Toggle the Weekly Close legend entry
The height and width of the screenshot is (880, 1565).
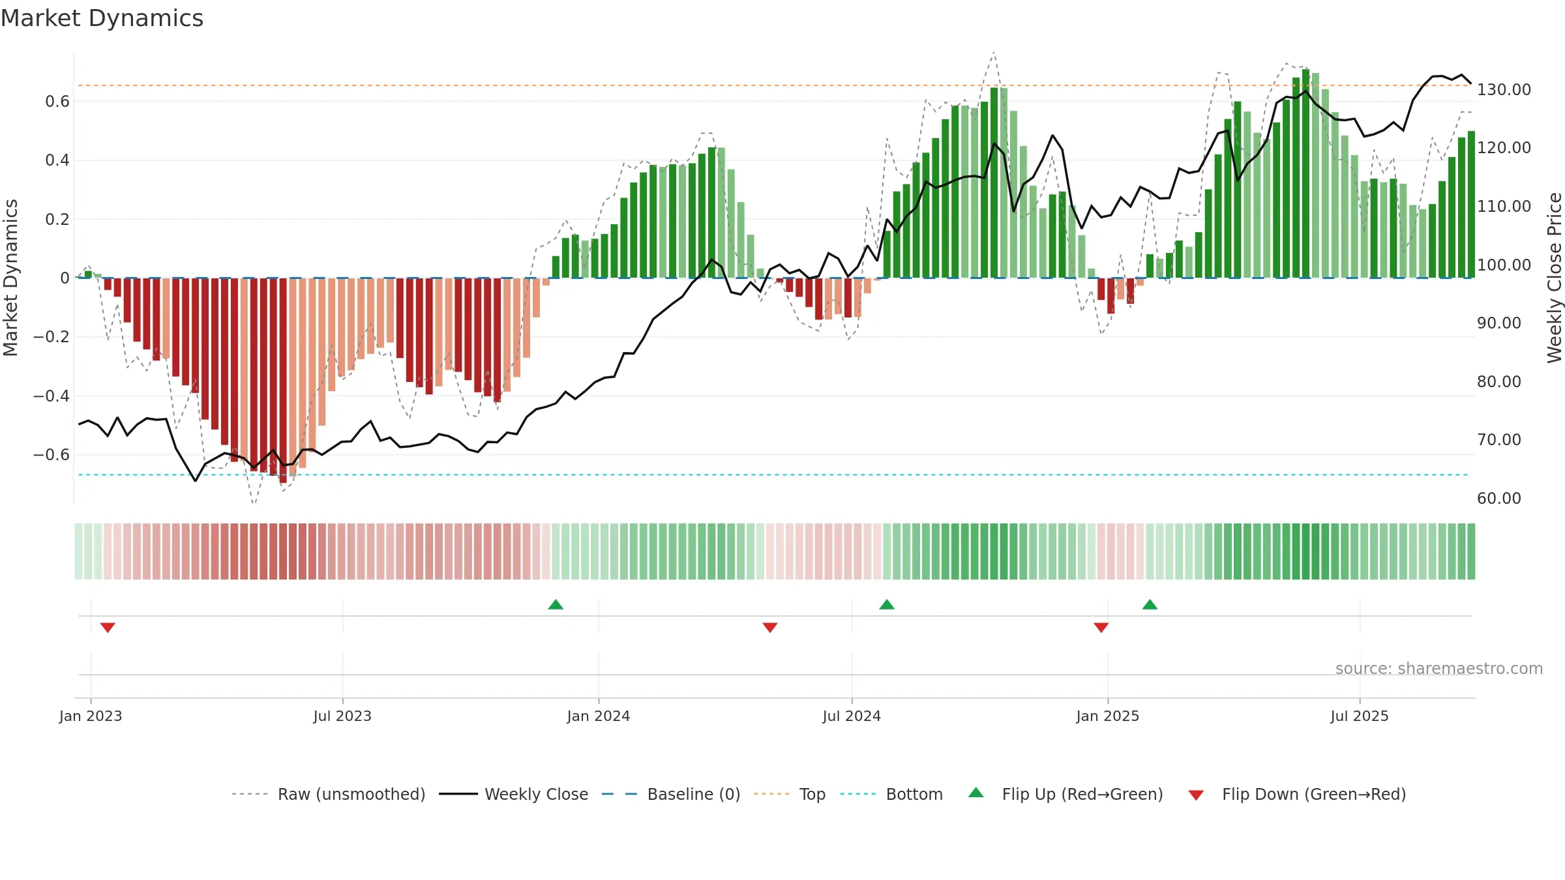pos(514,794)
